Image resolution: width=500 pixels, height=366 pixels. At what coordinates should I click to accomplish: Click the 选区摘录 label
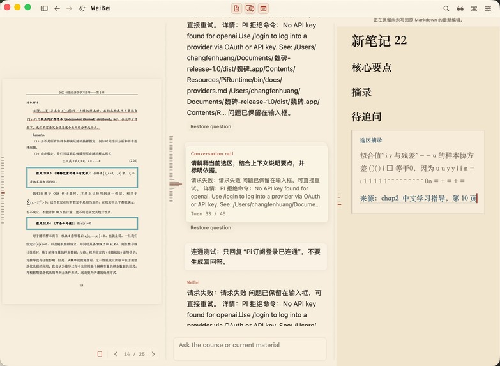pyautogui.click(x=371, y=140)
